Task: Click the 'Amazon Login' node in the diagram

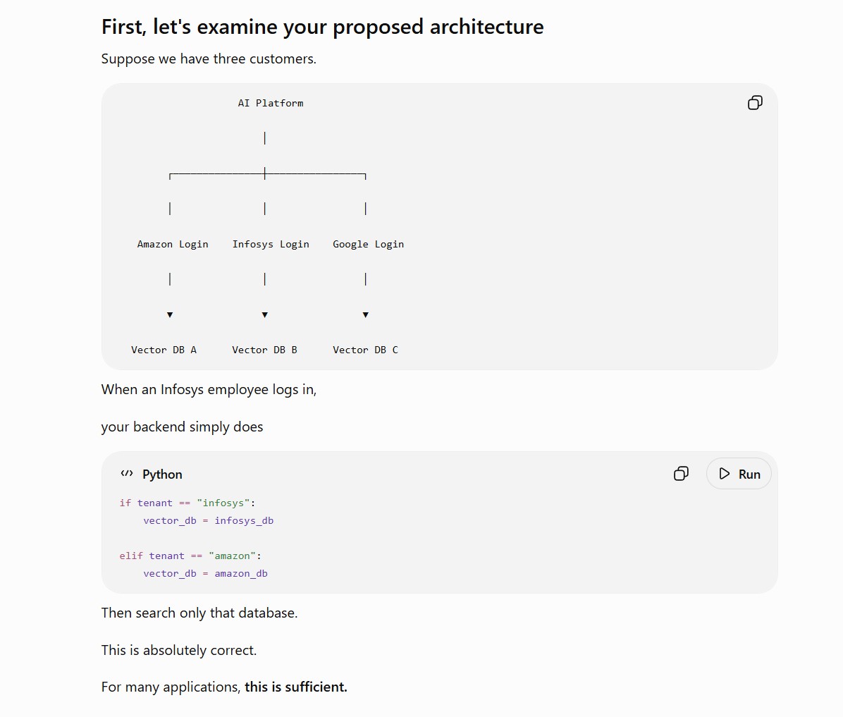Action: (173, 244)
